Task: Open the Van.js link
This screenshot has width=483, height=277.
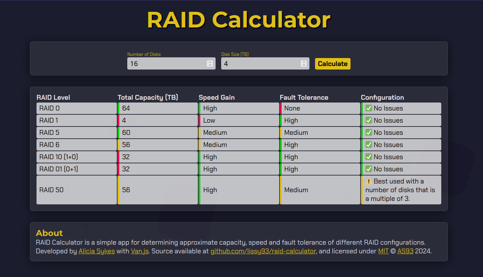Action: click(x=139, y=251)
